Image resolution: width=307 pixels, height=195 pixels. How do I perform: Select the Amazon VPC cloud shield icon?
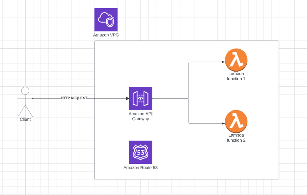pos(106,19)
